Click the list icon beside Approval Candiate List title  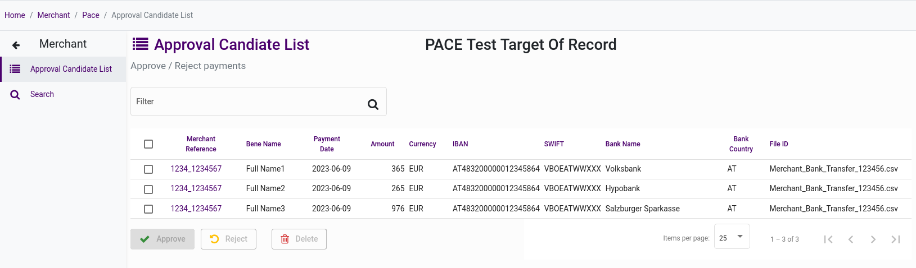(x=141, y=44)
